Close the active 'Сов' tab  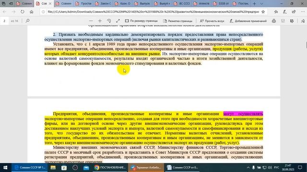tap(50, 3)
